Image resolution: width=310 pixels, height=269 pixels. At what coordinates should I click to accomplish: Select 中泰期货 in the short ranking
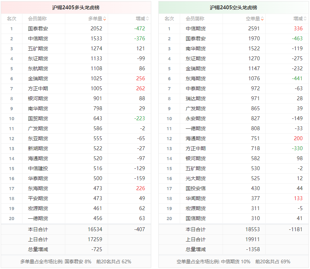coord(195,88)
